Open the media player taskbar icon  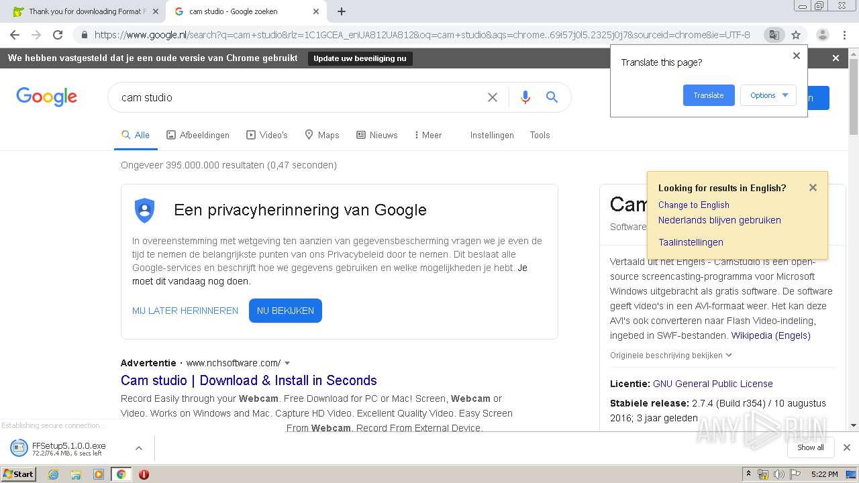click(99, 474)
